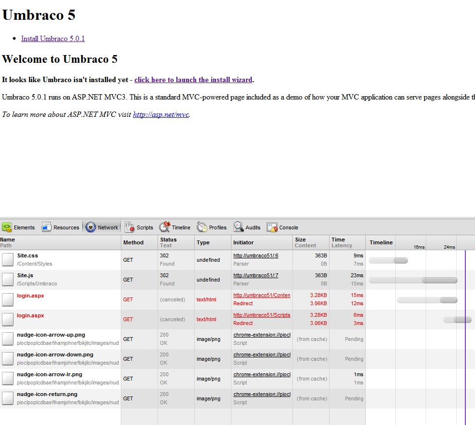
Task: Select the Network panel
Action: click(102, 227)
